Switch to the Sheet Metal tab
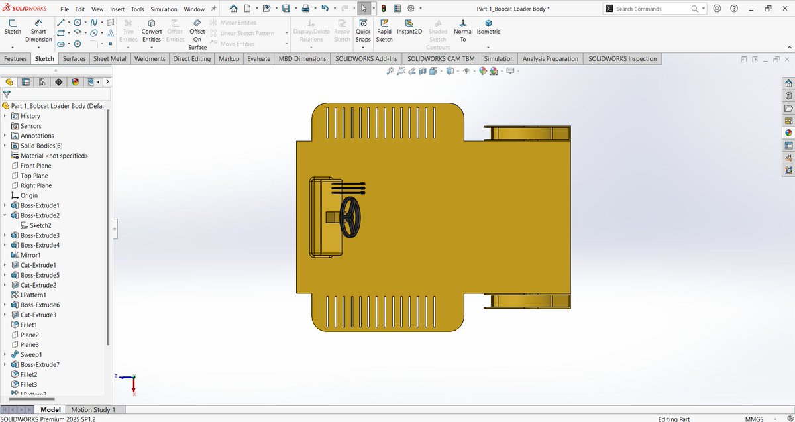Image resolution: width=795 pixels, height=422 pixels. [x=110, y=59]
